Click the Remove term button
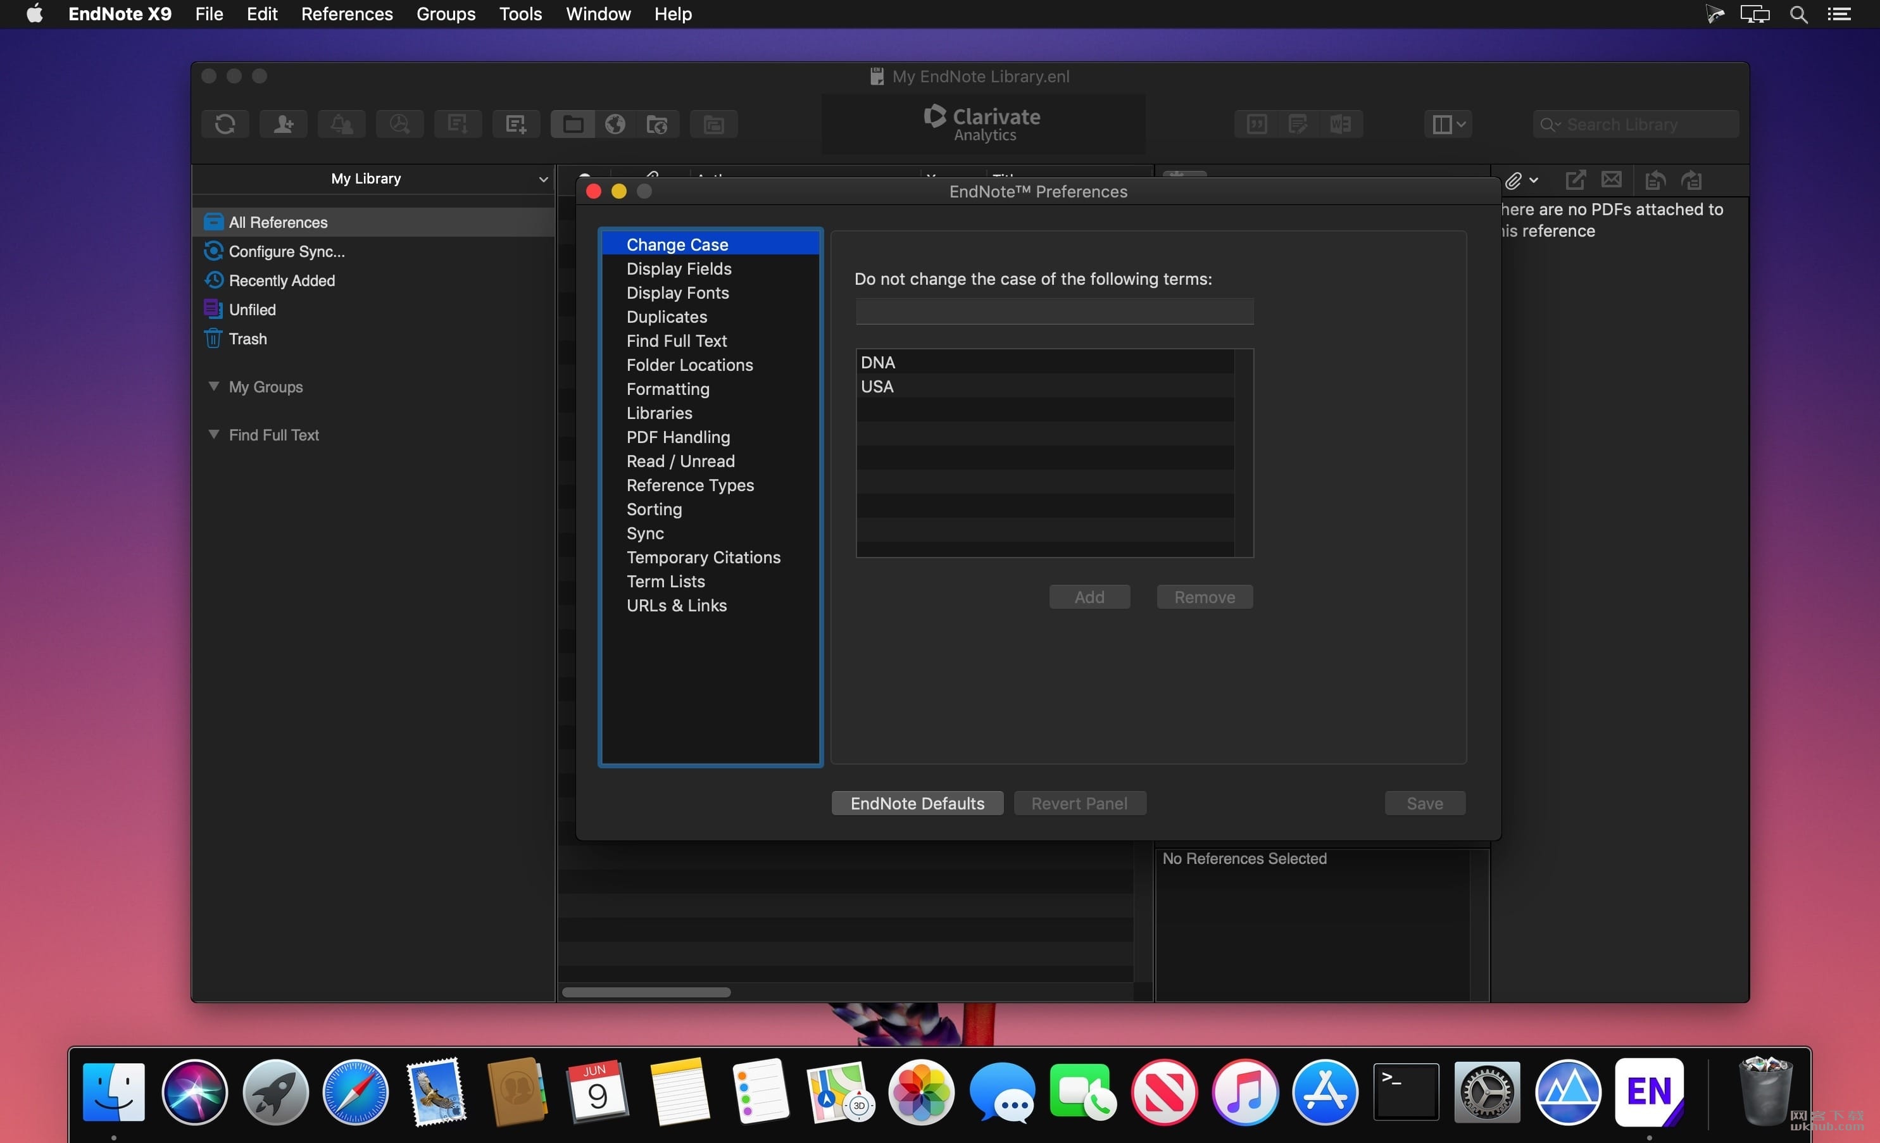The width and height of the screenshot is (1880, 1143). (1205, 597)
